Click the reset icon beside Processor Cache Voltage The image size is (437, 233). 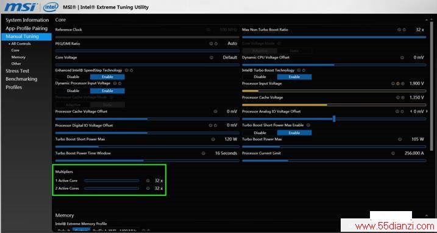click(x=403, y=97)
